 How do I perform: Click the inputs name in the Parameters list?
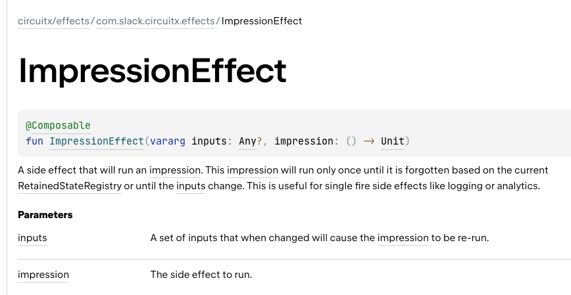point(32,237)
